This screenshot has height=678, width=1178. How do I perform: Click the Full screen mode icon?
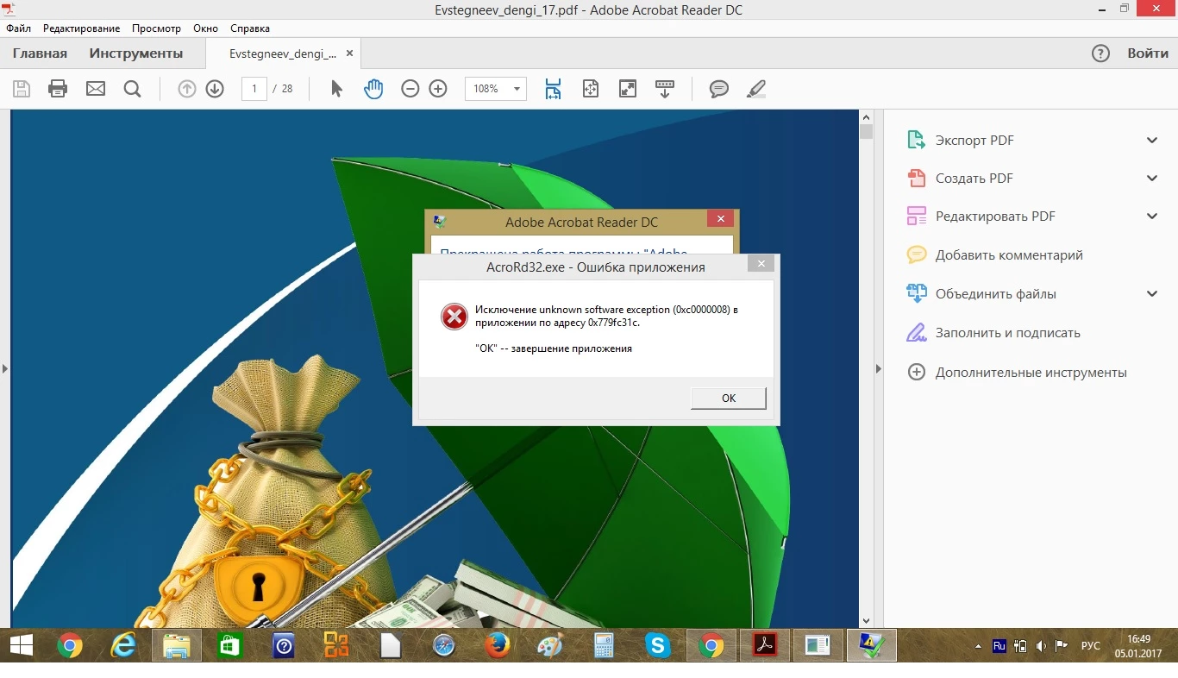pos(628,89)
